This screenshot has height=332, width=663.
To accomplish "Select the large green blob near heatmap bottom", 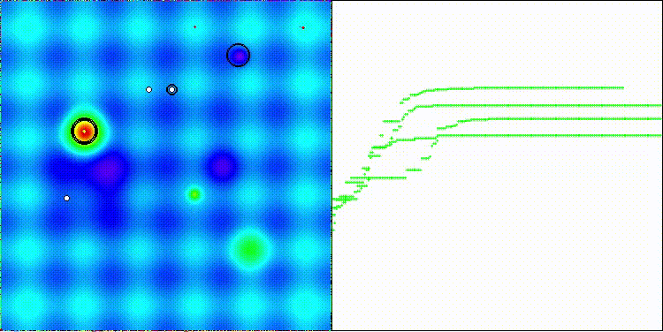I will pyautogui.click(x=250, y=249).
